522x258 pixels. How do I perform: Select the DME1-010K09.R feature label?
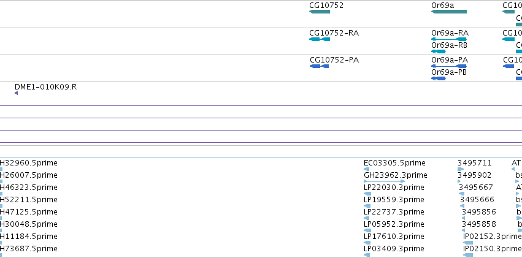tap(45, 87)
